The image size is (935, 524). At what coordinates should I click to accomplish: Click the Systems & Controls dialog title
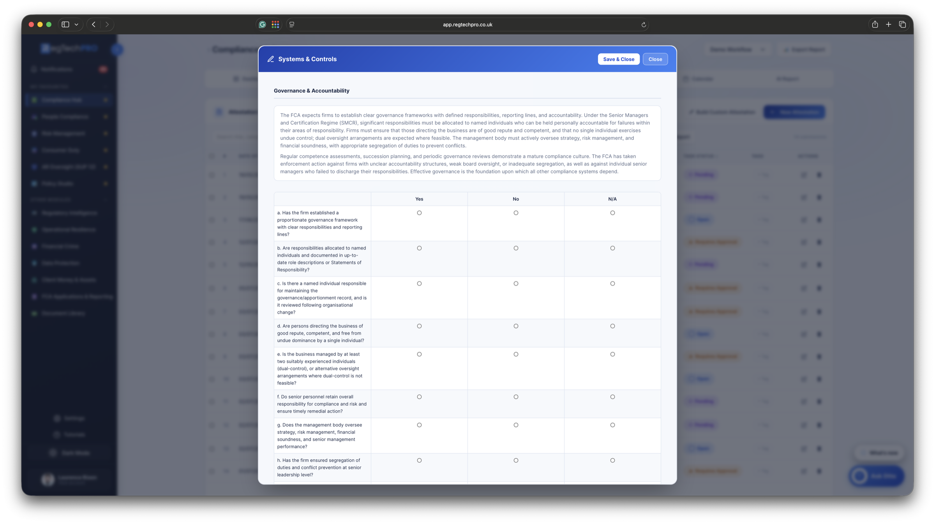[307, 59]
